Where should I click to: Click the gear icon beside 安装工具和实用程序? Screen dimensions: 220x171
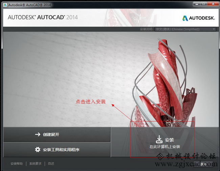(x=38, y=150)
